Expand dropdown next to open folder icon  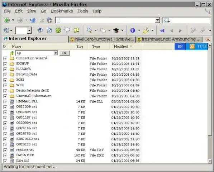point(152,30)
